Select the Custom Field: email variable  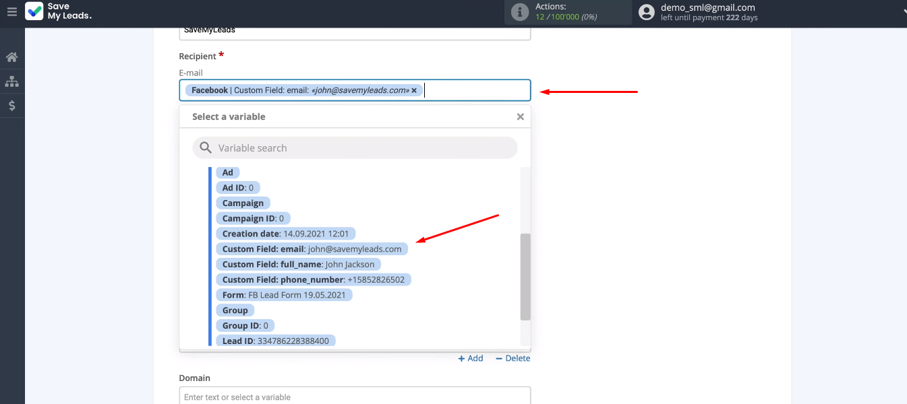coord(312,249)
